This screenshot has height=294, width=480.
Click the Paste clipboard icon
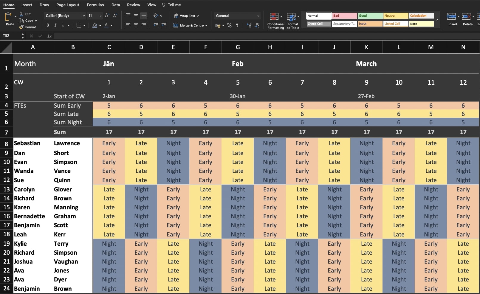tap(9, 17)
